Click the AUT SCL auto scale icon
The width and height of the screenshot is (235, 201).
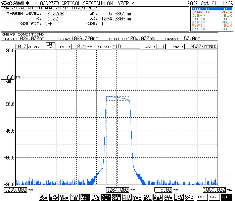(x=147, y=197)
